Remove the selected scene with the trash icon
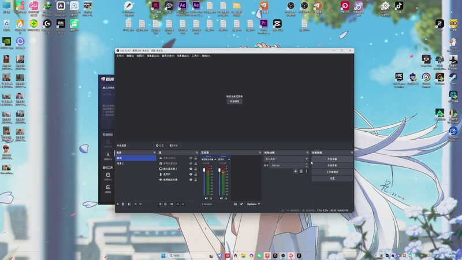 123,204
